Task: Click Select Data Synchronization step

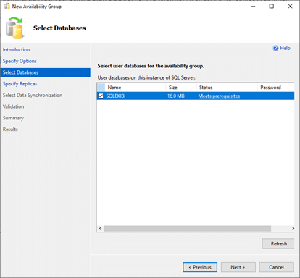Action: [33, 96]
